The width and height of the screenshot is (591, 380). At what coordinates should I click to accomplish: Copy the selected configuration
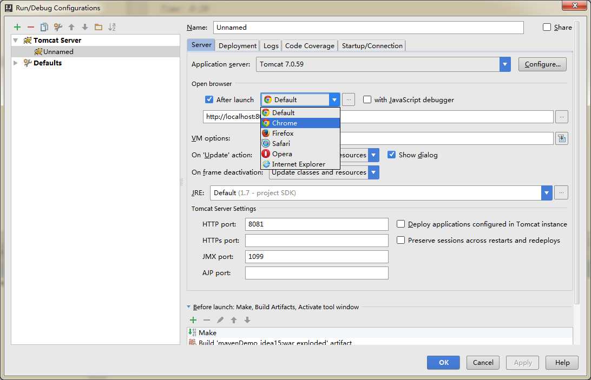[x=44, y=27]
